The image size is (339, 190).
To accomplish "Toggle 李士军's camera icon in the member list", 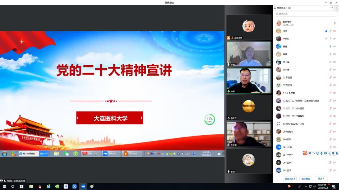I will [335, 62].
